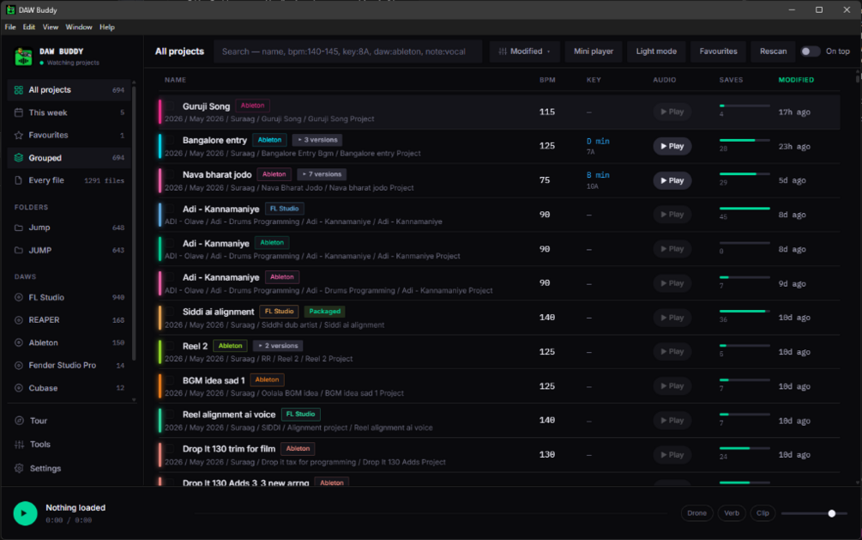Open the Jump folder (648) icon

pos(19,228)
